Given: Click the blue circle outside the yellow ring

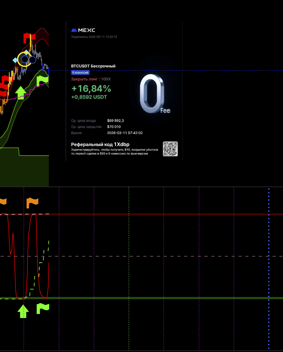Looking at the screenshot, I should pyautogui.click(x=32, y=60).
